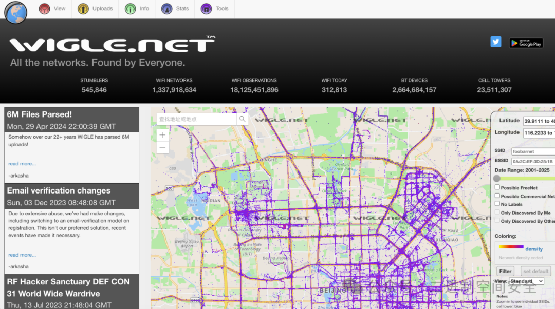The image size is (555, 309).
Task: Click the WIFI TODAY count 312,813
Action: coord(334,90)
